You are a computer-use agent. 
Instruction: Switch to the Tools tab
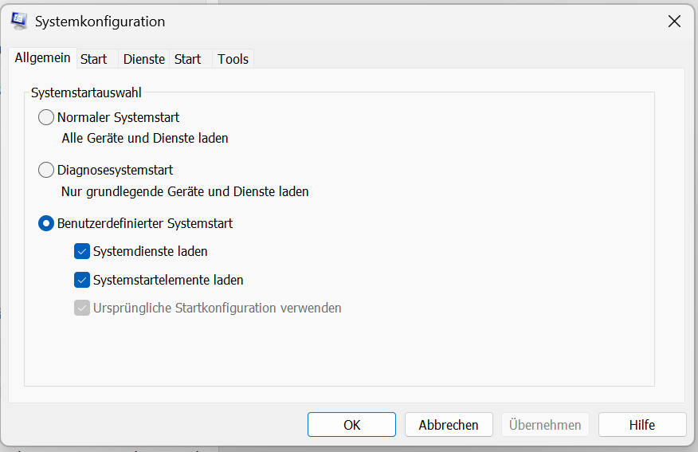pyautogui.click(x=233, y=59)
